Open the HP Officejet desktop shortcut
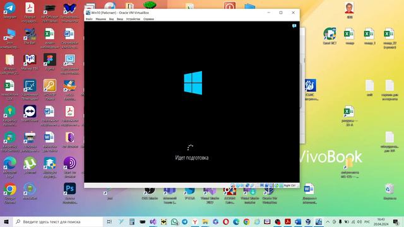This screenshot has width=404, height=227. [50, 13]
